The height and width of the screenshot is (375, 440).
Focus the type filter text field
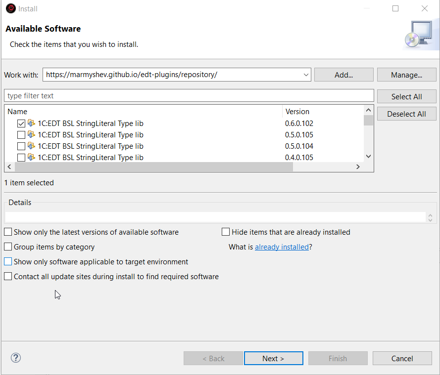click(189, 95)
